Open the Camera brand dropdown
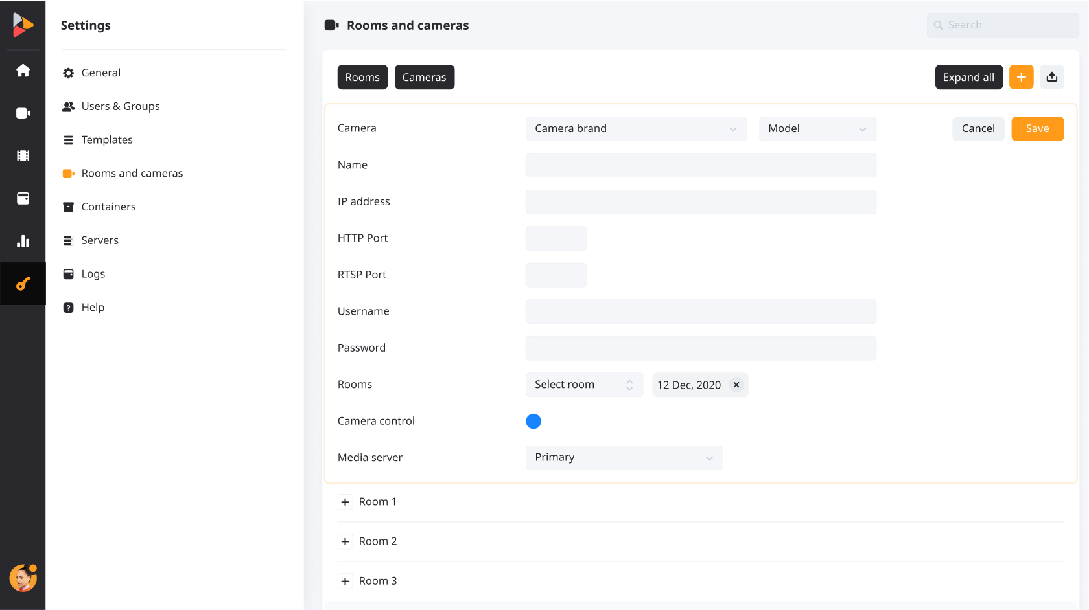The height and width of the screenshot is (610, 1089). coord(635,129)
